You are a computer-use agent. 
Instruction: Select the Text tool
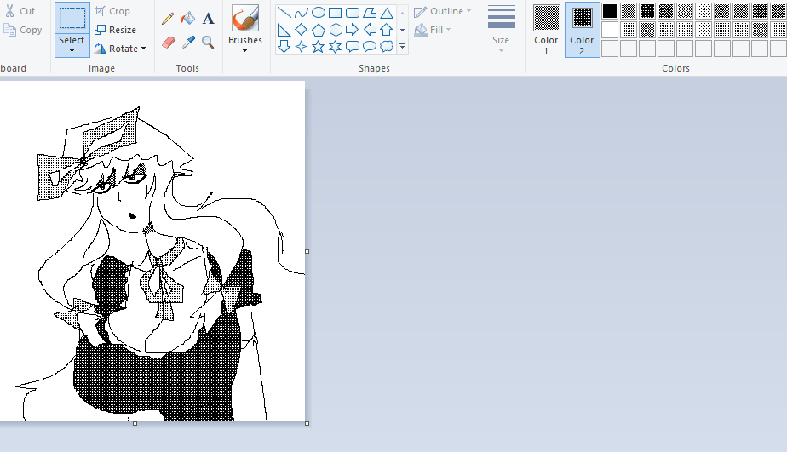209,19
